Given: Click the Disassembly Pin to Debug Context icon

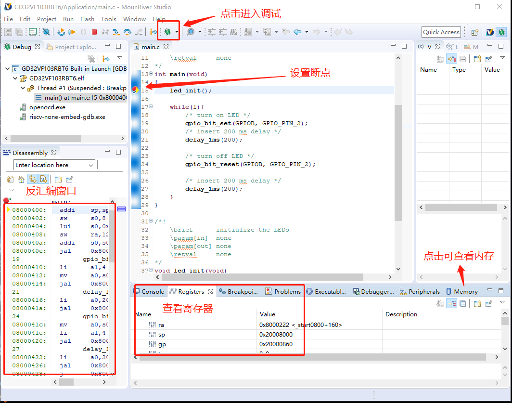Looking at the screenshot, I should click(70, 179).
